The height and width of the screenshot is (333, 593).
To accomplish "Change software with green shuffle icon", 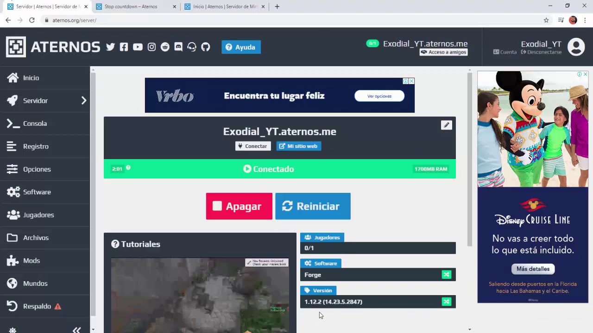I will pos(446,275).
